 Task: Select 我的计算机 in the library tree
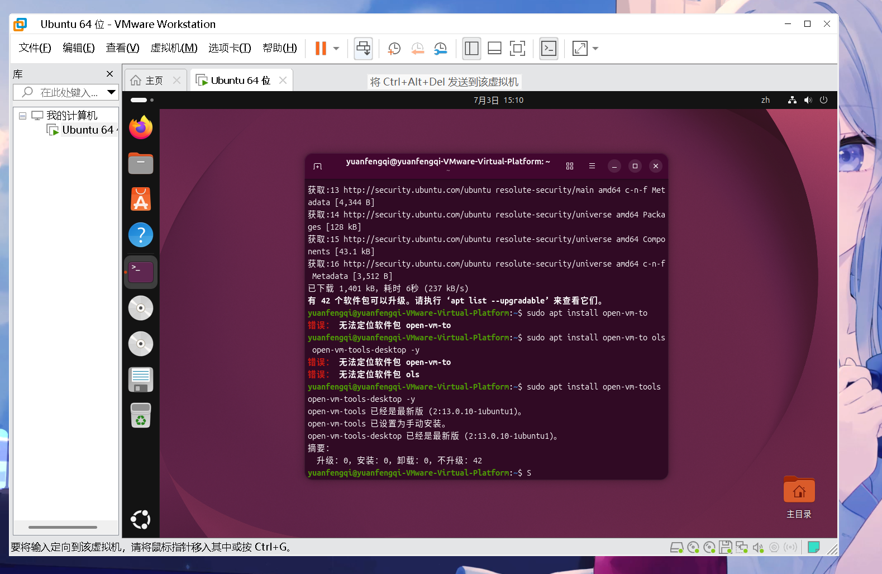click(71, 116)
